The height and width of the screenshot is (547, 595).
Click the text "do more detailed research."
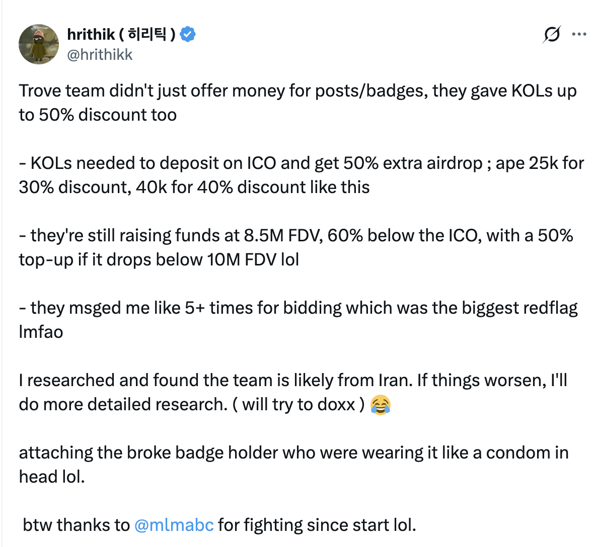pos(123,405)
